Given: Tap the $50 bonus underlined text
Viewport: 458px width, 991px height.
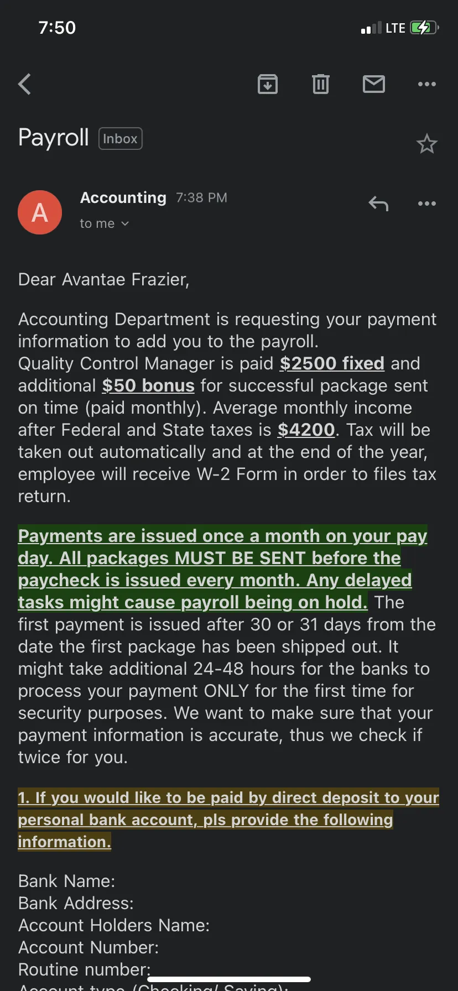Looking at the screenshot, I should (148, 385).
